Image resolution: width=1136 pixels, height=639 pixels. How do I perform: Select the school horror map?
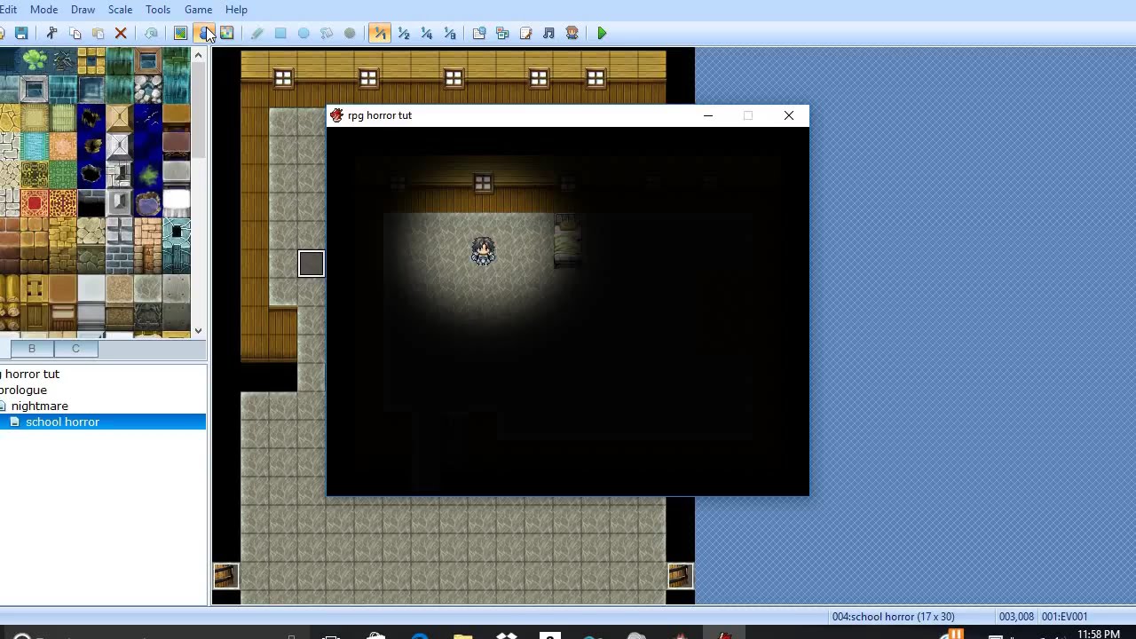[62, 422]
